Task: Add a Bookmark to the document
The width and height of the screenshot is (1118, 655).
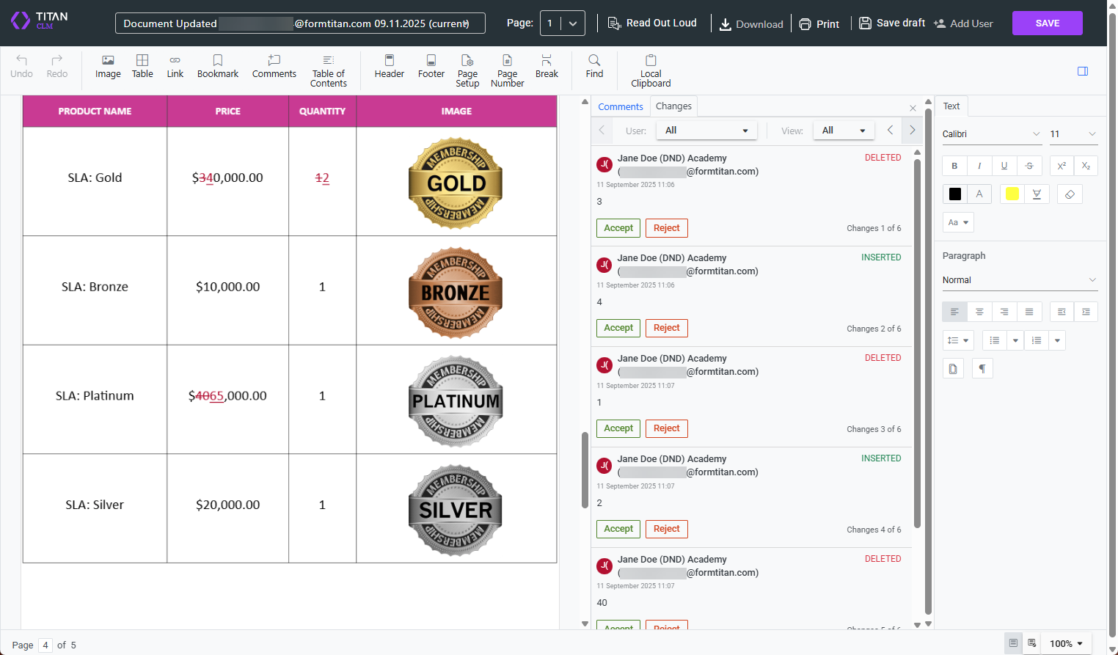Action: tap(218, 70)
